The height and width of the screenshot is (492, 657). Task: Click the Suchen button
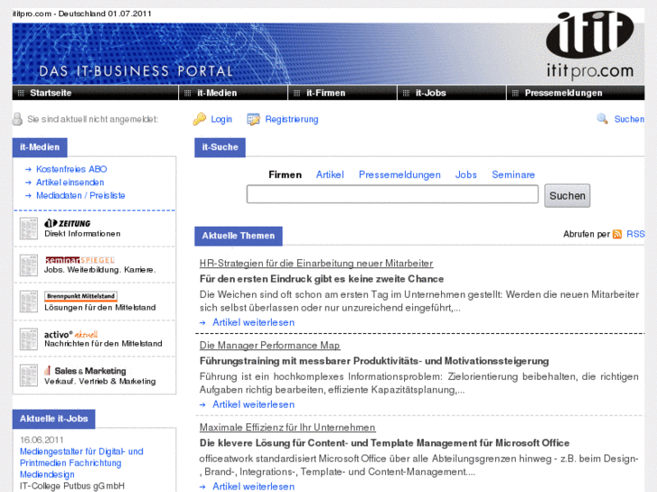[568, 196]
